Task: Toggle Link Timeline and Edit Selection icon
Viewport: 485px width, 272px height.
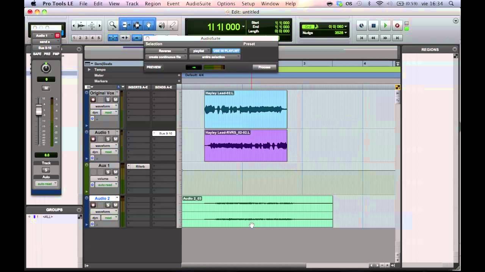Action: point(137,38)
